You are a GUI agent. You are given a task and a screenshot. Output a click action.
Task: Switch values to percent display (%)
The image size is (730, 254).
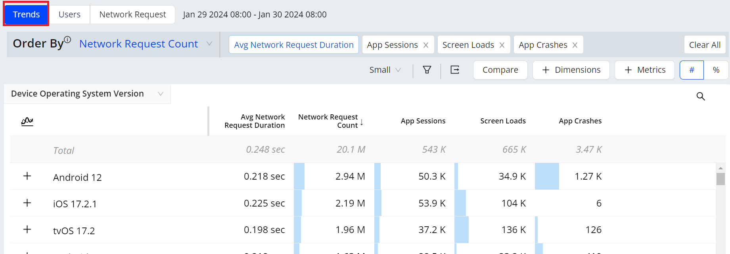pyautogui.click(x=716, y=70)
